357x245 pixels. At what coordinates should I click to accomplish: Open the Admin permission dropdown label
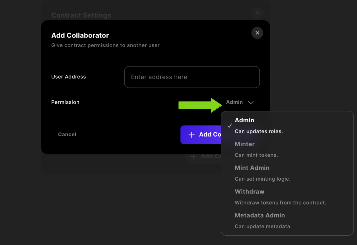click(x=234, y=102)
